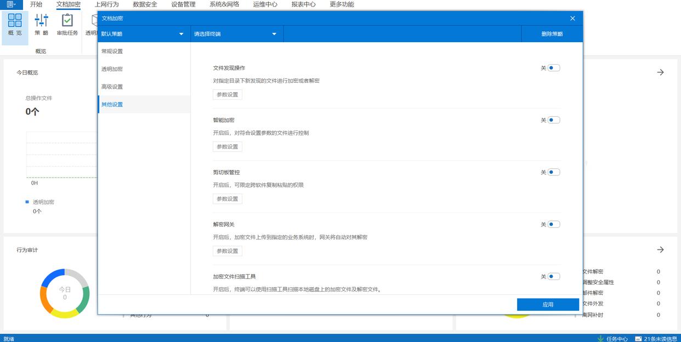The image size is (681, 342).
Task: Click the 概览 overview grid icon
Action: coord(15,21)
